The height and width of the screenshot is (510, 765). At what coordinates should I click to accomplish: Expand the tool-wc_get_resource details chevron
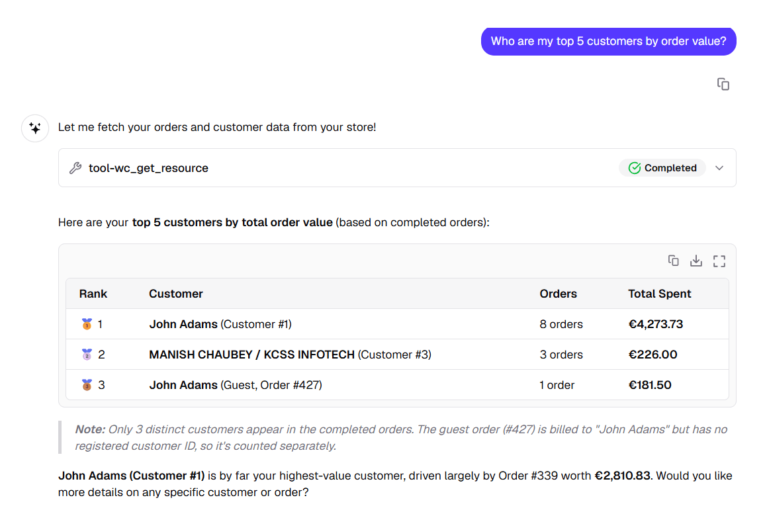719,168
